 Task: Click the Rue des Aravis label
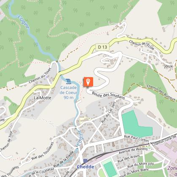129,158
